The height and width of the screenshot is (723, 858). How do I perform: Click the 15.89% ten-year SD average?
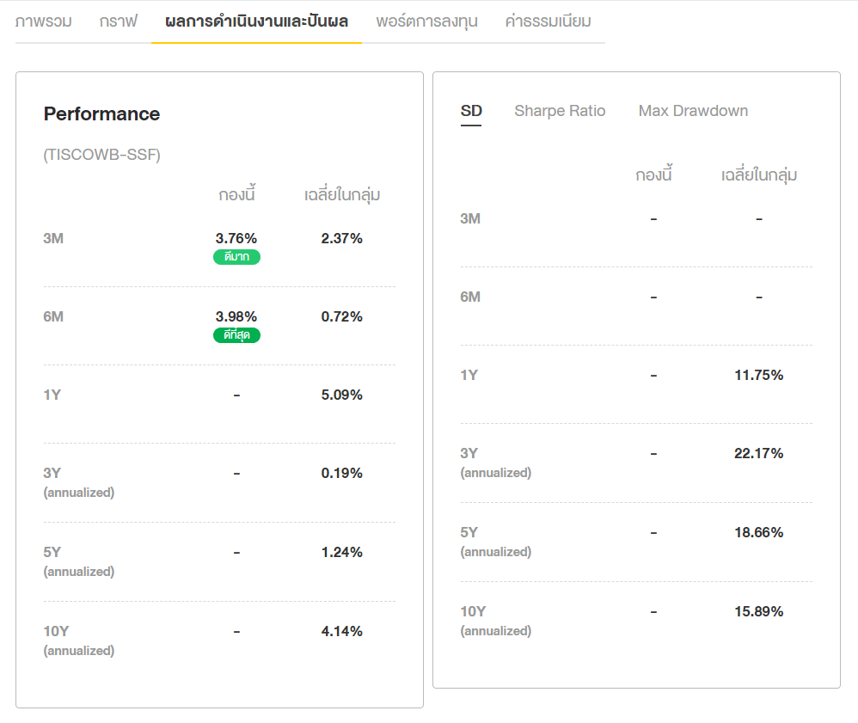click(x=758, y=611)
